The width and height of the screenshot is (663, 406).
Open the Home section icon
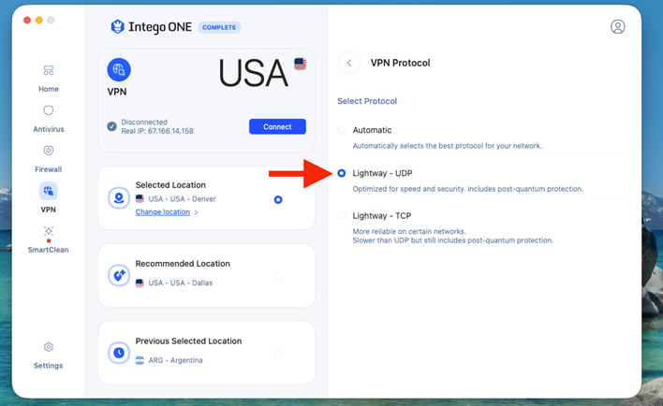pyautogui.click(x=48, y=70)
